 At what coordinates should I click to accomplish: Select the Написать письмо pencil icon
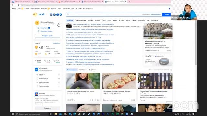click(x=38, y=31)
